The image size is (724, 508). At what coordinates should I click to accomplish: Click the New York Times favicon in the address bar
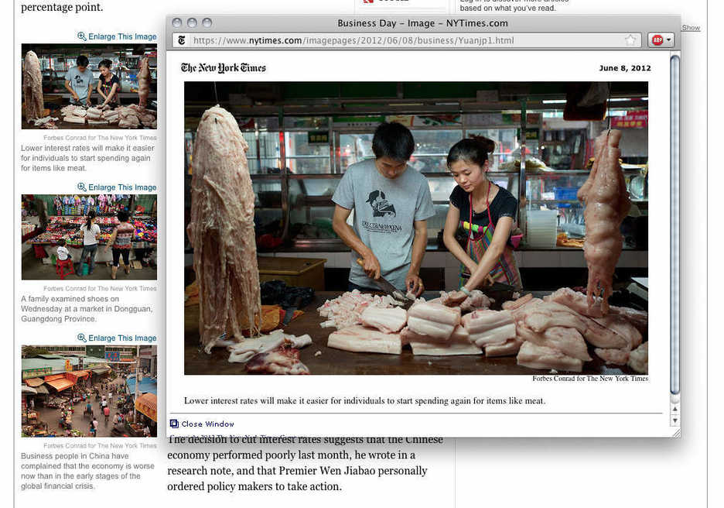point(182,41)
